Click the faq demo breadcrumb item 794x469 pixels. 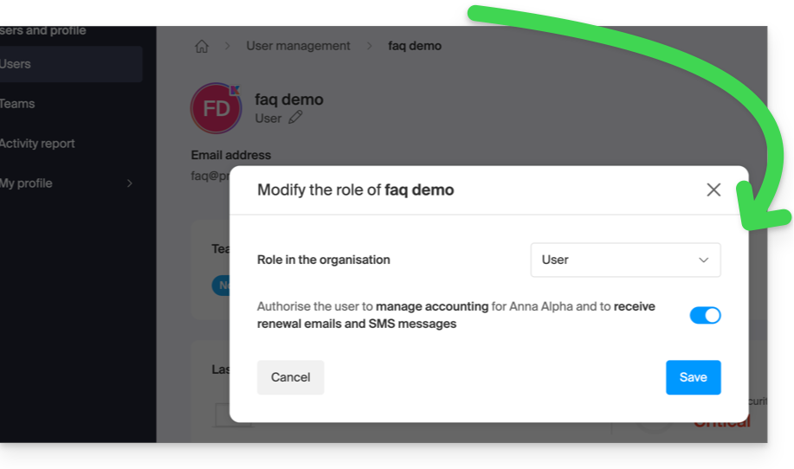[x=415, y=46]
